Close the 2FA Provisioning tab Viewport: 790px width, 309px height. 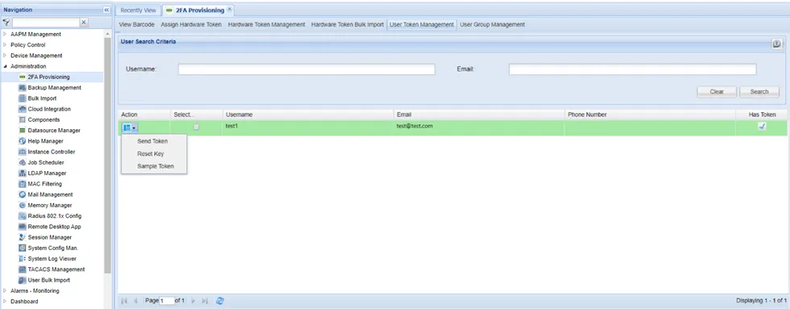(x=230, y=9)
